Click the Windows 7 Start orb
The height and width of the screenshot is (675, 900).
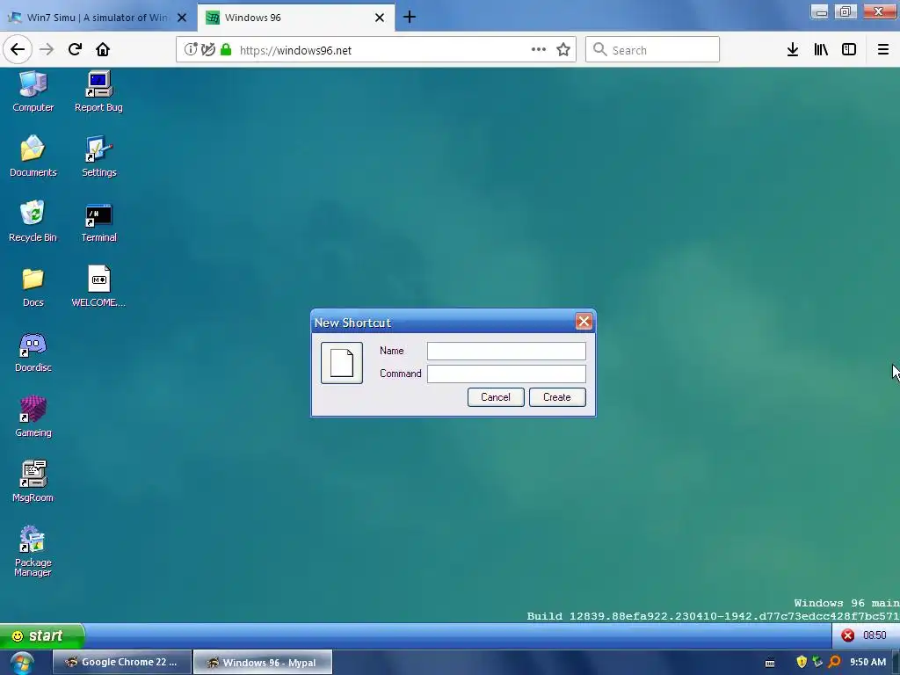pyautogui.click(x=22, y=663)
